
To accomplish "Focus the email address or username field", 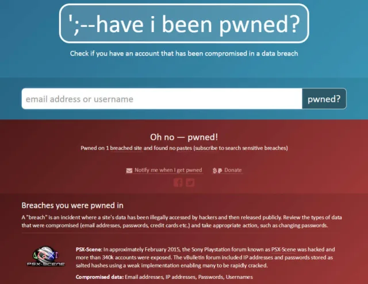I will [x=162, y=99].
